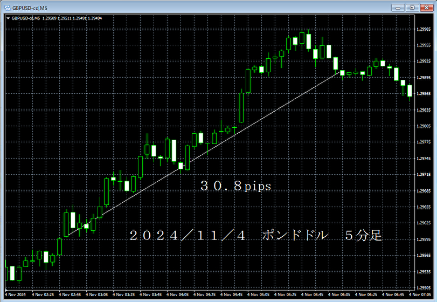The width and height of the screenshot is (437, 302).
Task: Select the '30.8pips' text label
Action: click(x=236, y=186)
